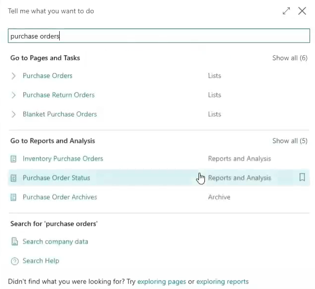Open the Purchase Orders list page
Screen dimensions: 315x289
47,76
